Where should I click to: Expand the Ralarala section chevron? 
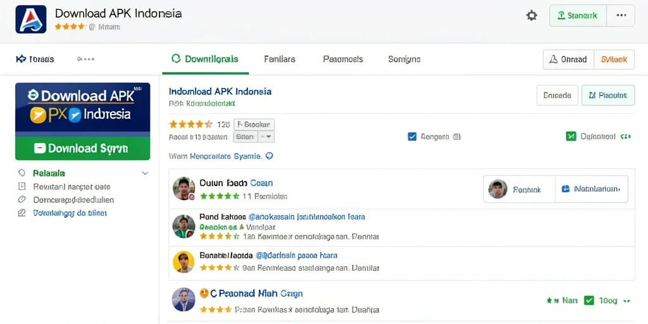coord(145,173)
